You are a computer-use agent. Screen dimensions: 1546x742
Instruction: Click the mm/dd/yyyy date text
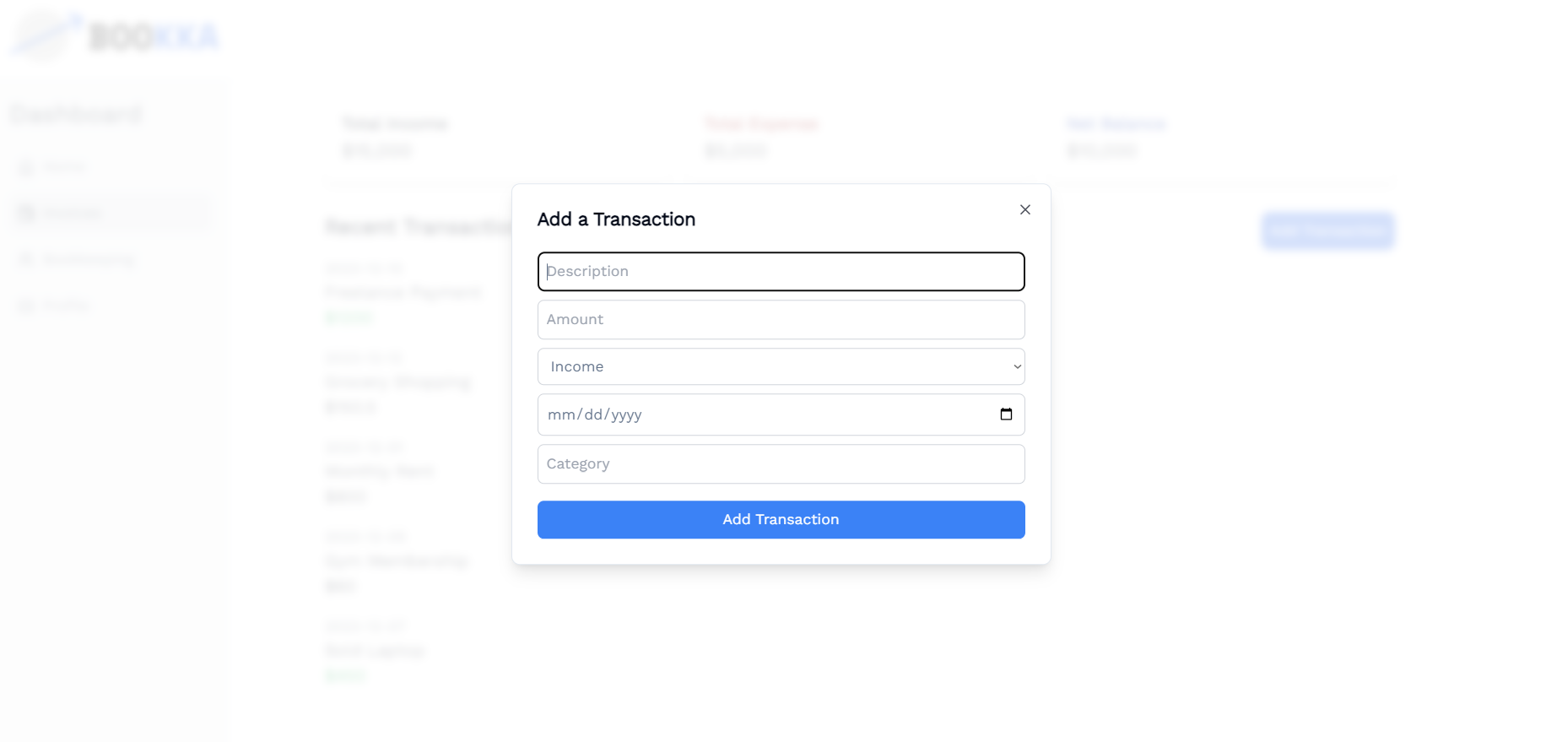(x=595, y=414)
